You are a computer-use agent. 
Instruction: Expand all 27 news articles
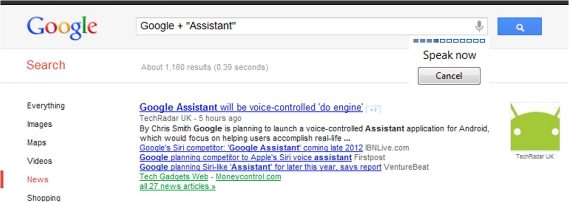click(178, 186)
